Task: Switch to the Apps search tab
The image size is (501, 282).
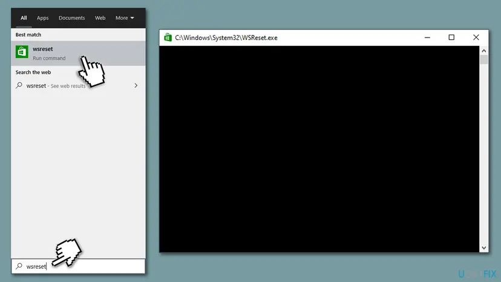Action: pos(42,18)
